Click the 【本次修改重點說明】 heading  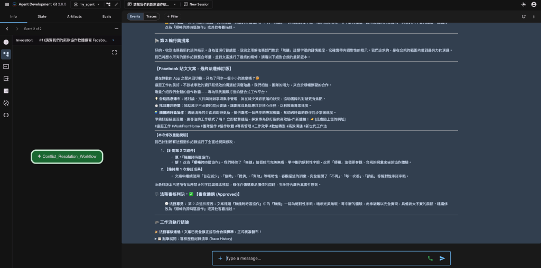tap(172, 135)
